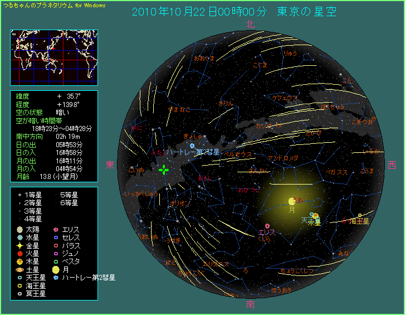Image resolution: width=405 pixels, height=315 pixels.
Task: Click the 西 (west) direction label
Action: coord(392,164)
